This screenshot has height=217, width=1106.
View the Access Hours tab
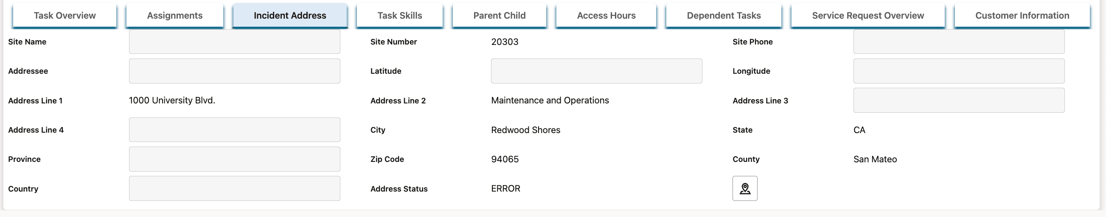coord(606,15)
